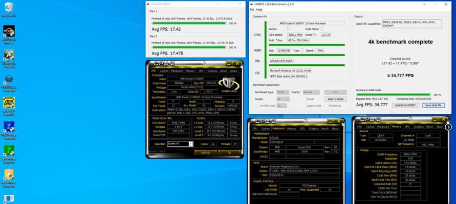Image resolution: width=456 pixels, height=204 pixels.
Task: Open the desktop shortcut below AMD Ryzen Master
Action: click(x=9, y=59)
